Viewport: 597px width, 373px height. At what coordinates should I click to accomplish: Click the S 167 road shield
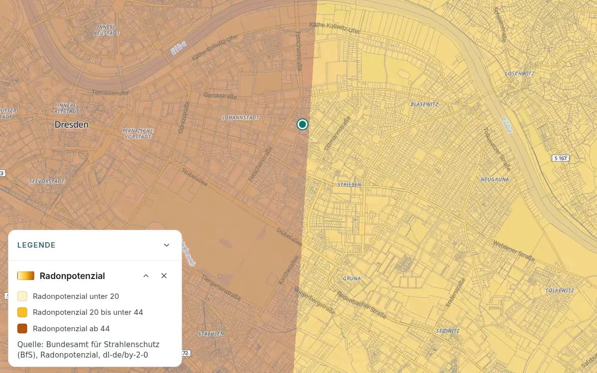click(561, 158)
